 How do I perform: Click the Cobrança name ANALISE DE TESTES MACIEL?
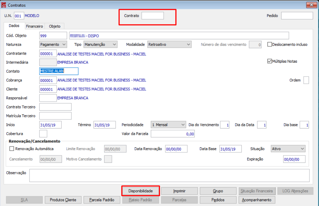tap(102, 80)
